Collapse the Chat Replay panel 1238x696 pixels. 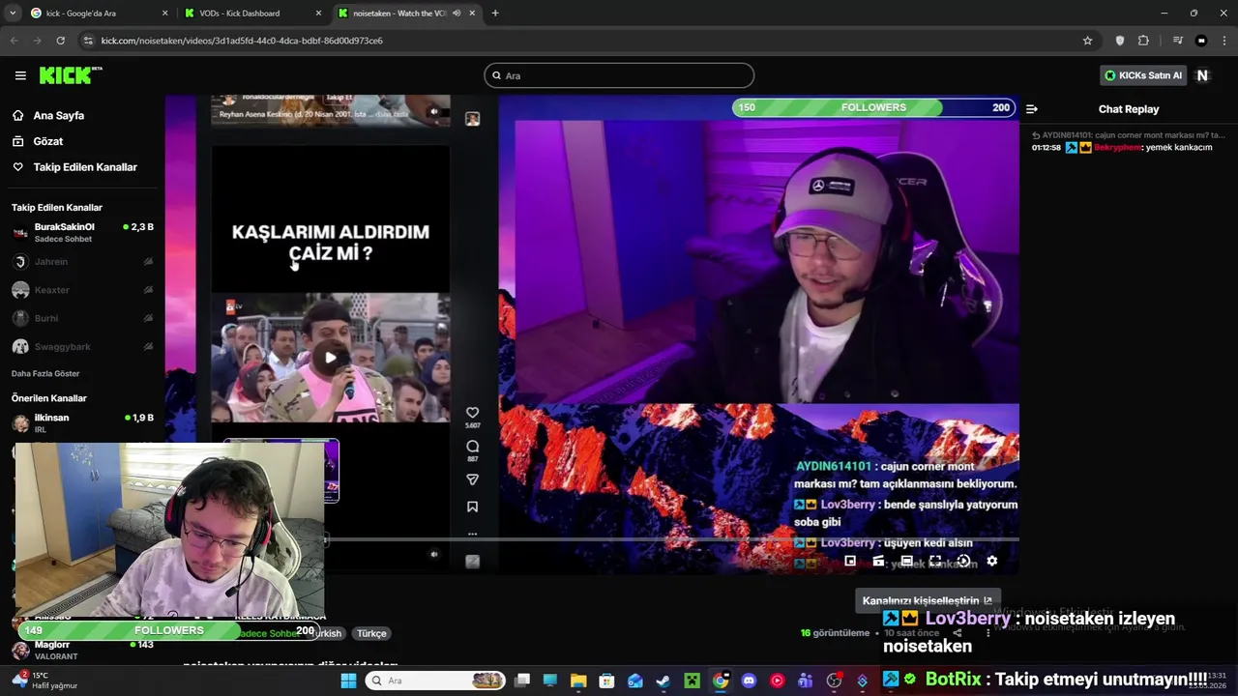(x=1031, y=109)
